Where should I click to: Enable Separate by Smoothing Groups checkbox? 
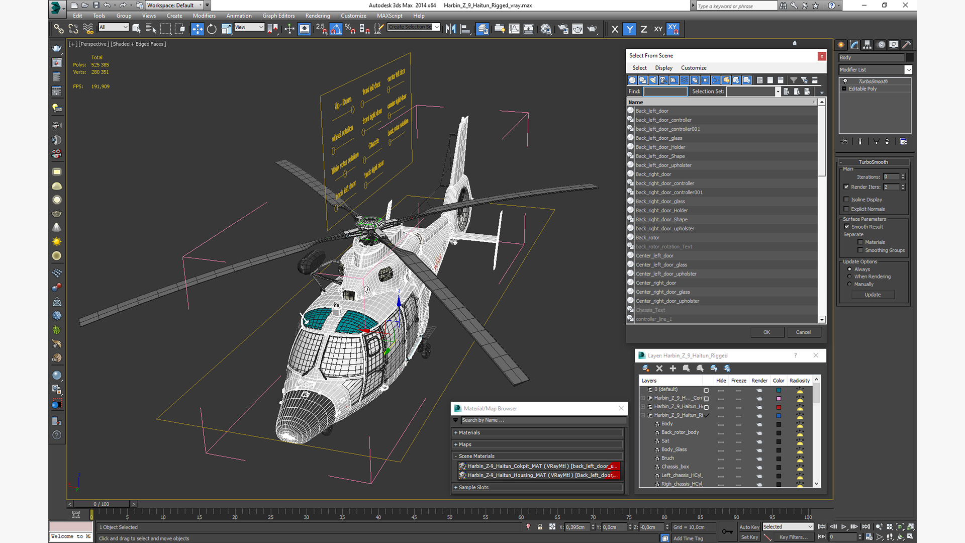pyautogui.click(x=860, y=250)
